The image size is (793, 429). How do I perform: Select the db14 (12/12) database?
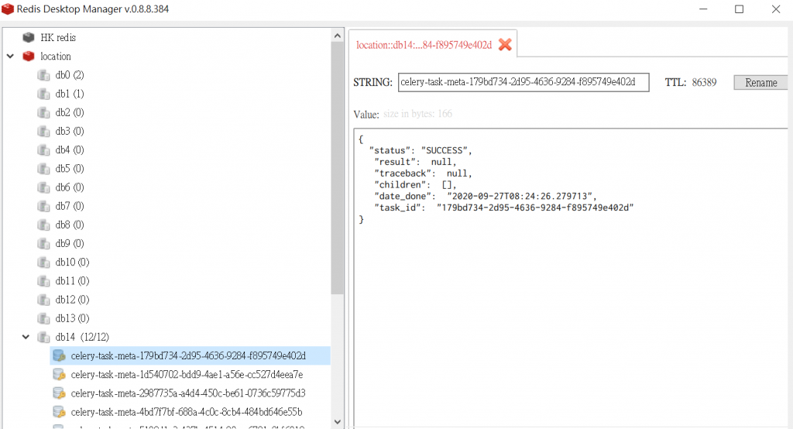pyautogui.click(x=82, y=337)
